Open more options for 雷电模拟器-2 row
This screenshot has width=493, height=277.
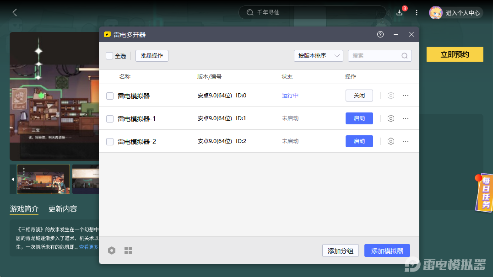click(406, 141)
